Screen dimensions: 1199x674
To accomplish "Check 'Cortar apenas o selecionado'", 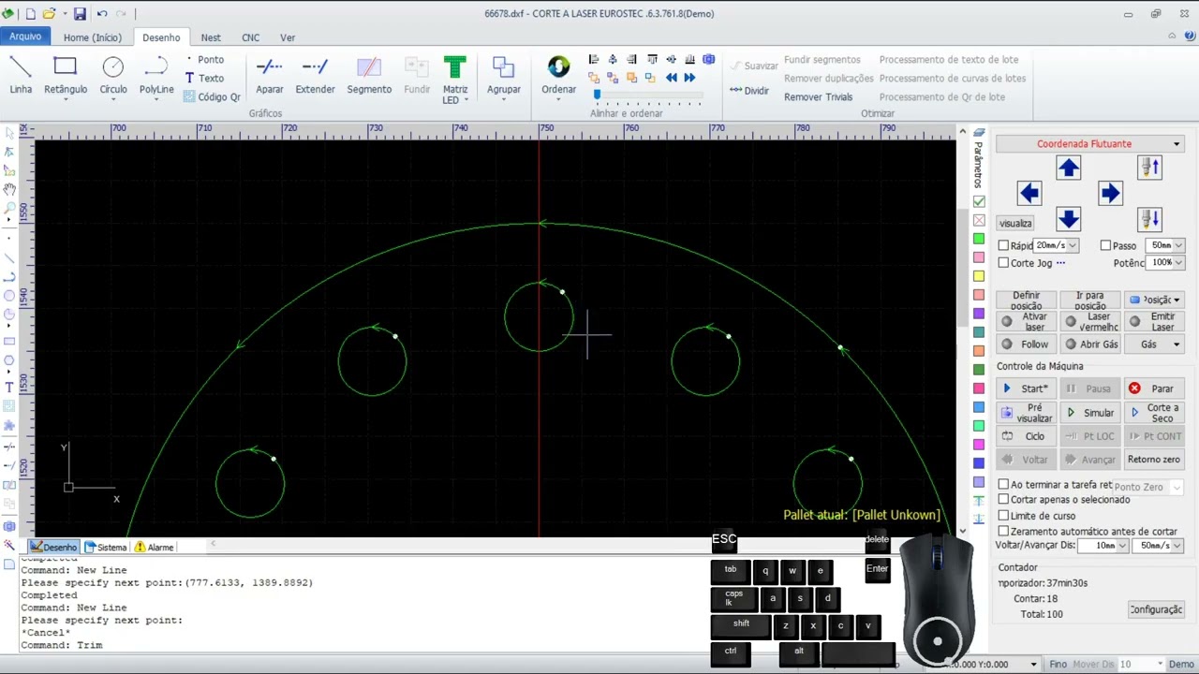I will (1003, 500).
